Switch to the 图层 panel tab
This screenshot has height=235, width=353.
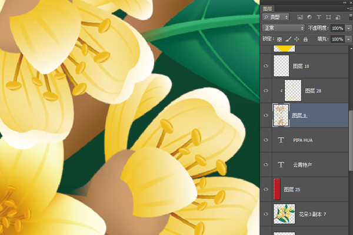pos(268,9)
